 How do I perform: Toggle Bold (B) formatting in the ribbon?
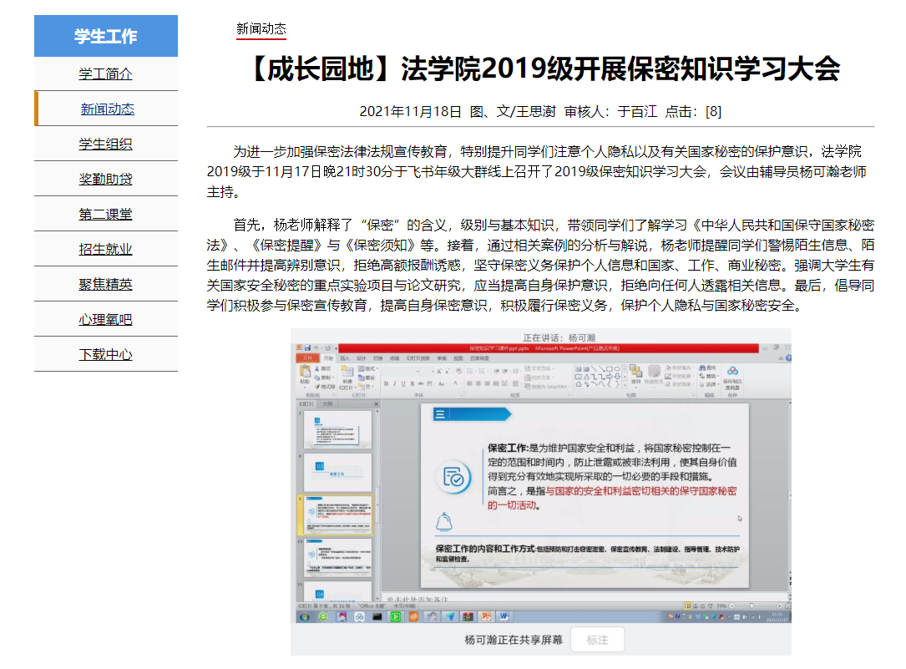click(387, 384)
